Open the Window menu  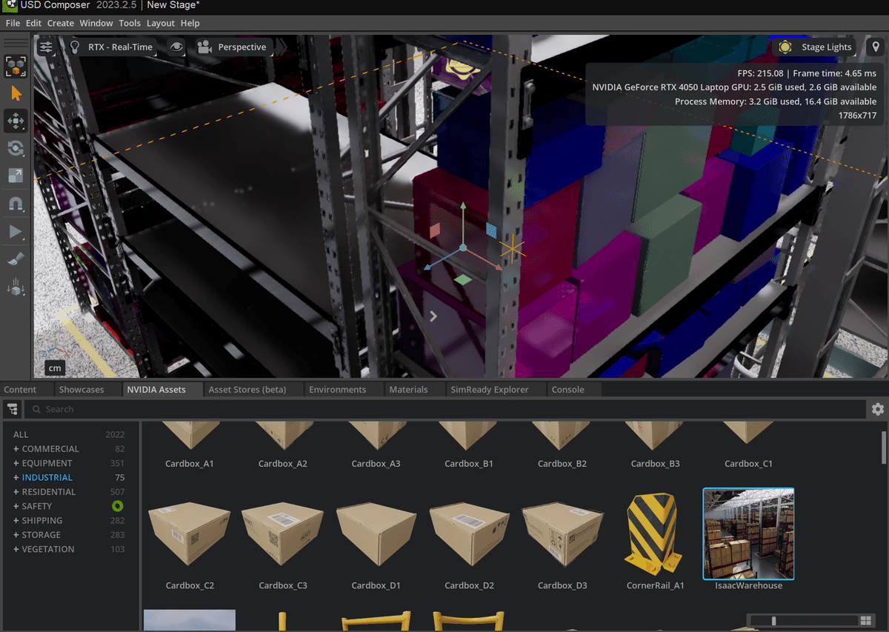click(96, 23)
